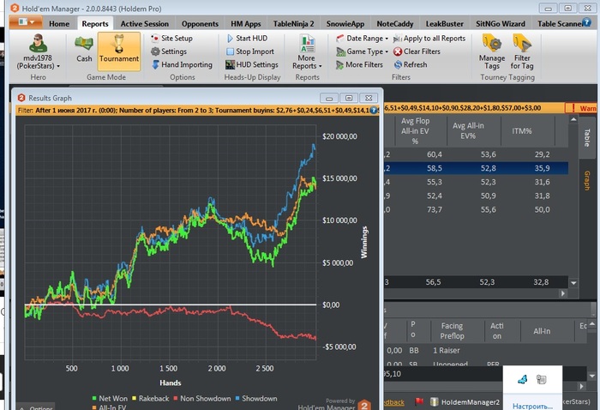Open HUD Settings
The image size is (600, 410).
click(252, 64)
